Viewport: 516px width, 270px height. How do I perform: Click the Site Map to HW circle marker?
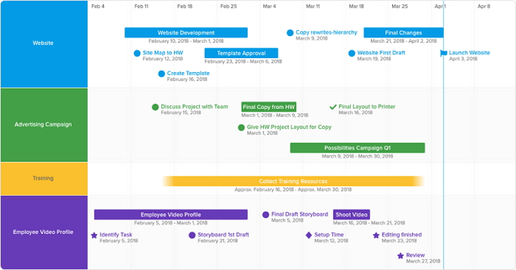(x=137, y=53)
